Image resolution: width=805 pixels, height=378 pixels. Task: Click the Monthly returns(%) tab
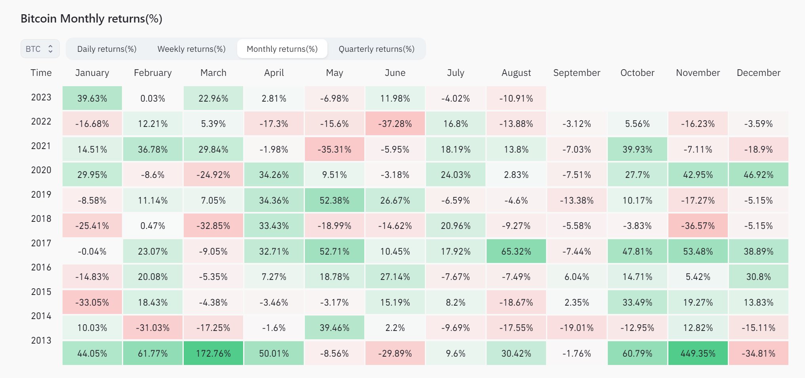tap(282, 49)
